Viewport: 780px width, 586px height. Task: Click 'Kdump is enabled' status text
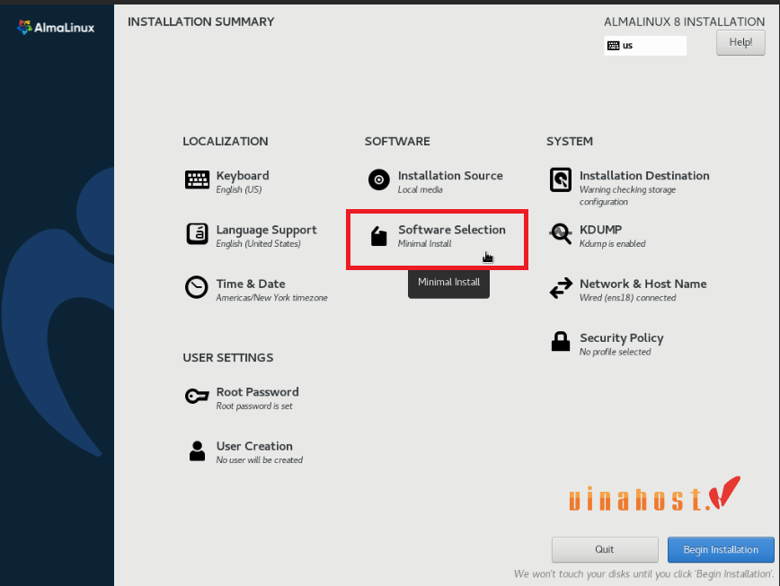pos(612,244)
